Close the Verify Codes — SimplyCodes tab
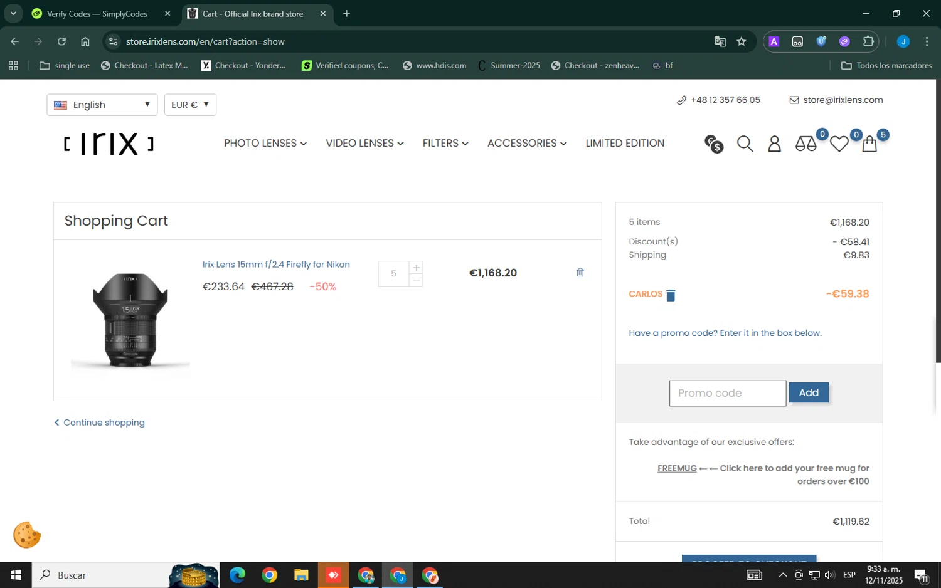Screen dimensions: 941x588 coord(167,13)
